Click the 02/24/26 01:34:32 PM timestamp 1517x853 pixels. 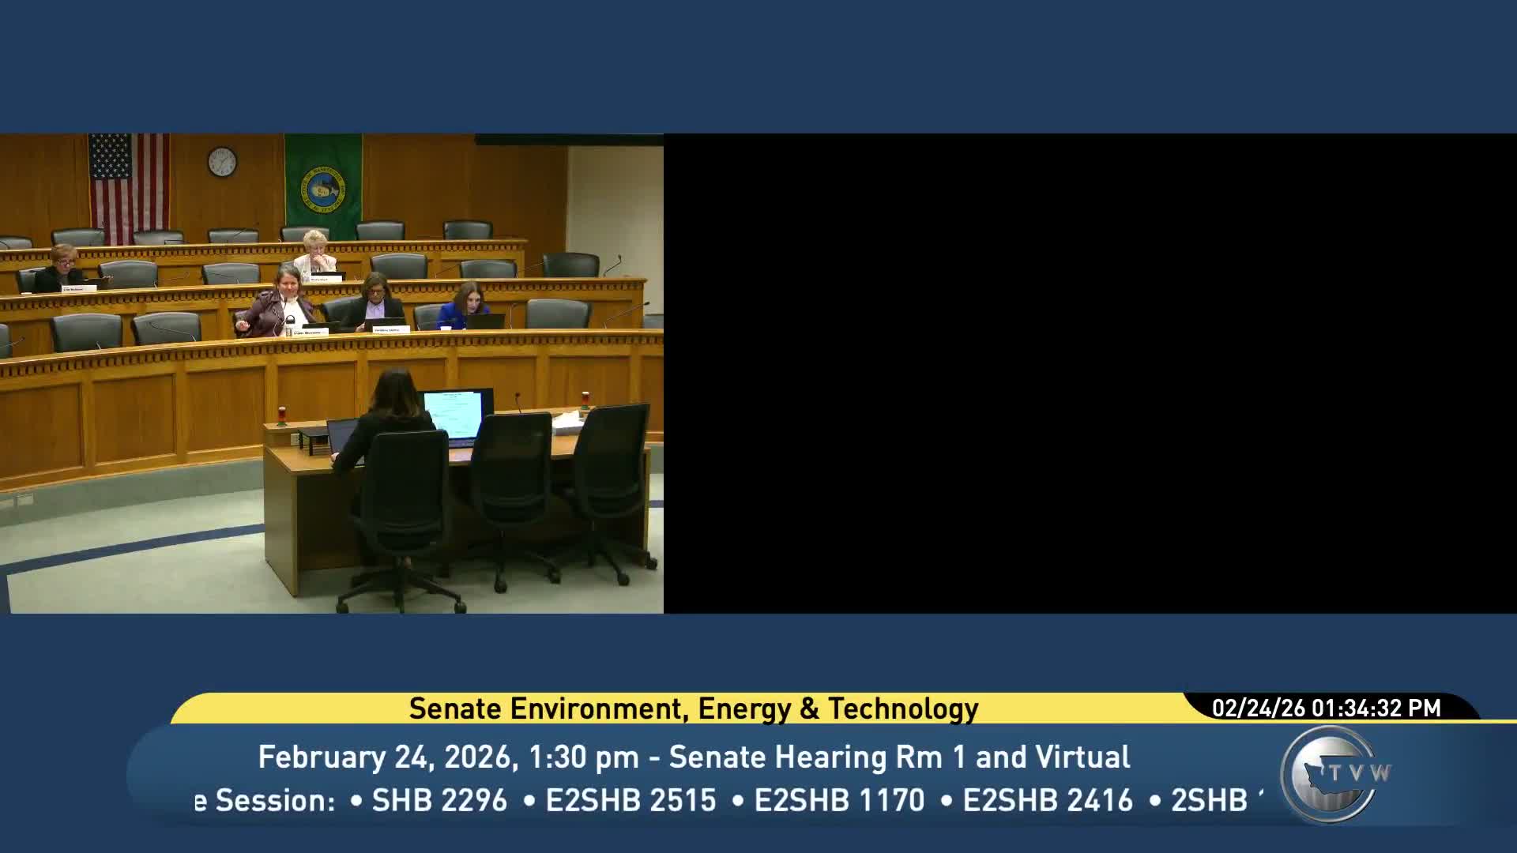point(1326,708)
